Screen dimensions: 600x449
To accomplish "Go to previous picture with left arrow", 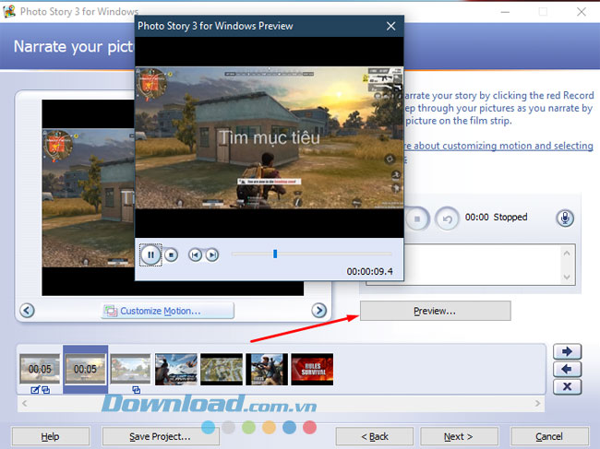I will coord(27,311).
